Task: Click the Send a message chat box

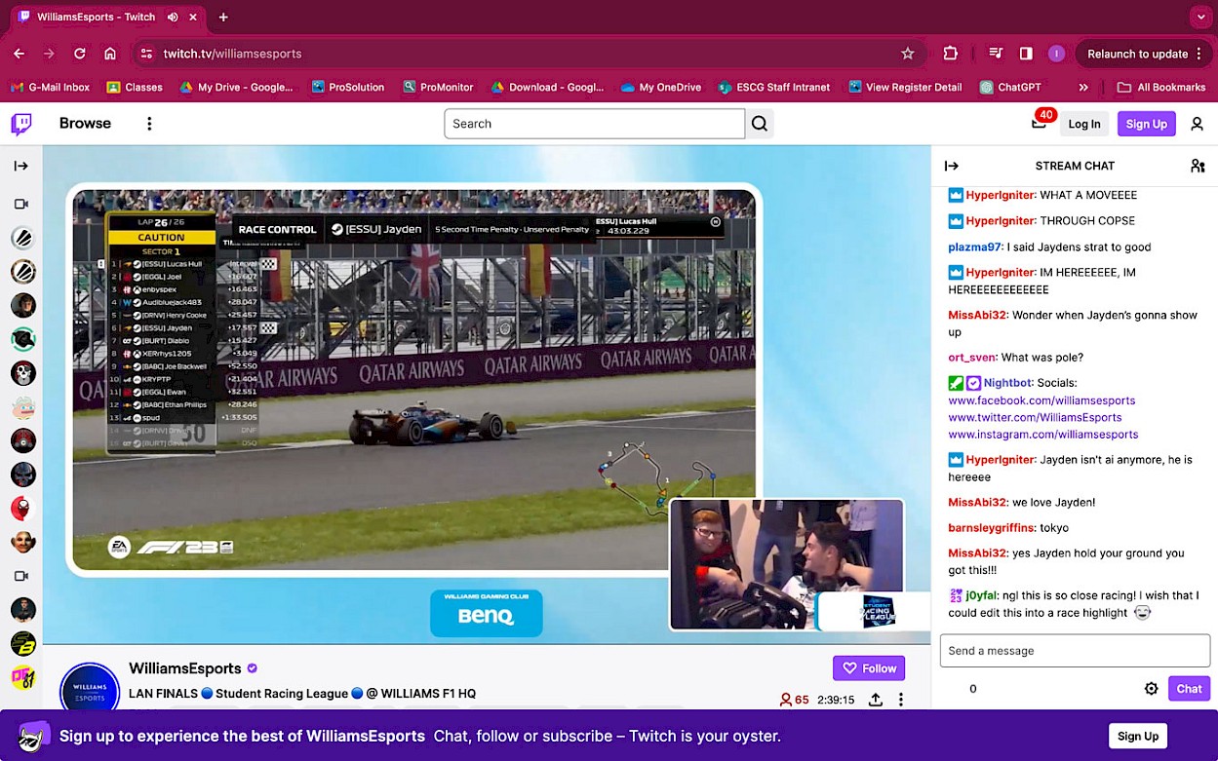Action: click(x=1075, y=651)
